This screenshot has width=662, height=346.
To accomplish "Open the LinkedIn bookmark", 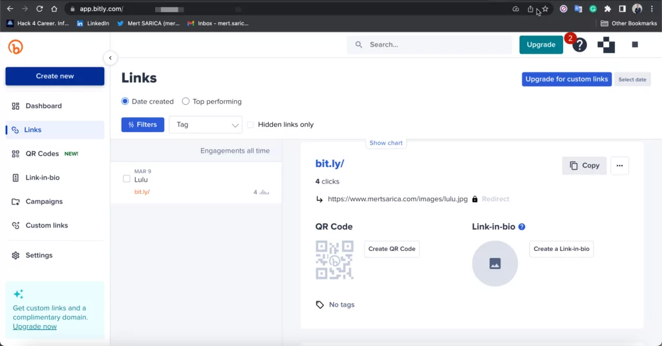I will click(93, 23).
